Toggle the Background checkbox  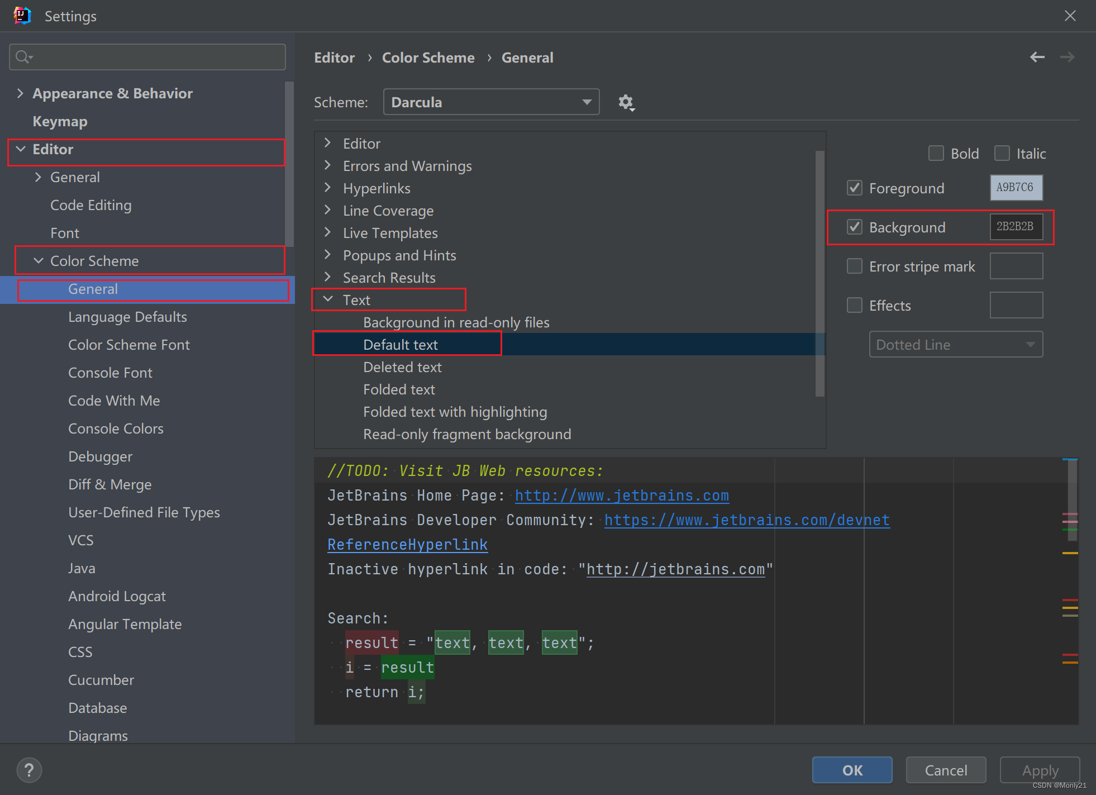pos(855,227)
